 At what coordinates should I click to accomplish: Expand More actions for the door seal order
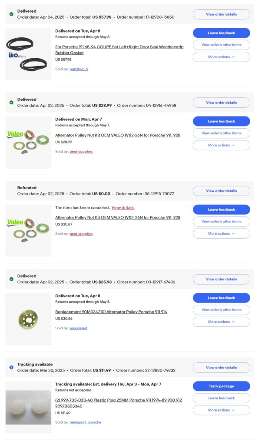click(x=222, y=57)
